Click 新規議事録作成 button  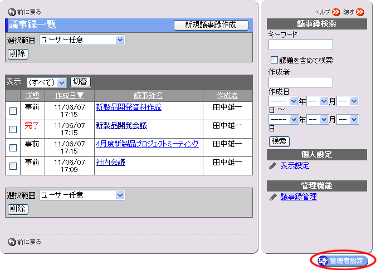click(211, 25)
